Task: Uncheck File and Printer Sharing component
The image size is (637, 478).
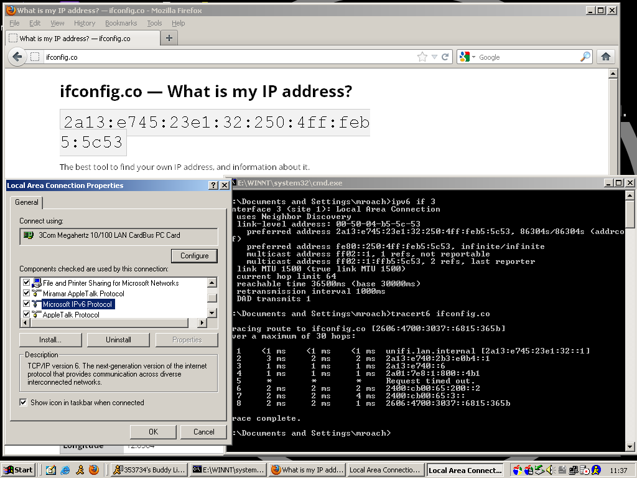Action: tap(26, 283)
